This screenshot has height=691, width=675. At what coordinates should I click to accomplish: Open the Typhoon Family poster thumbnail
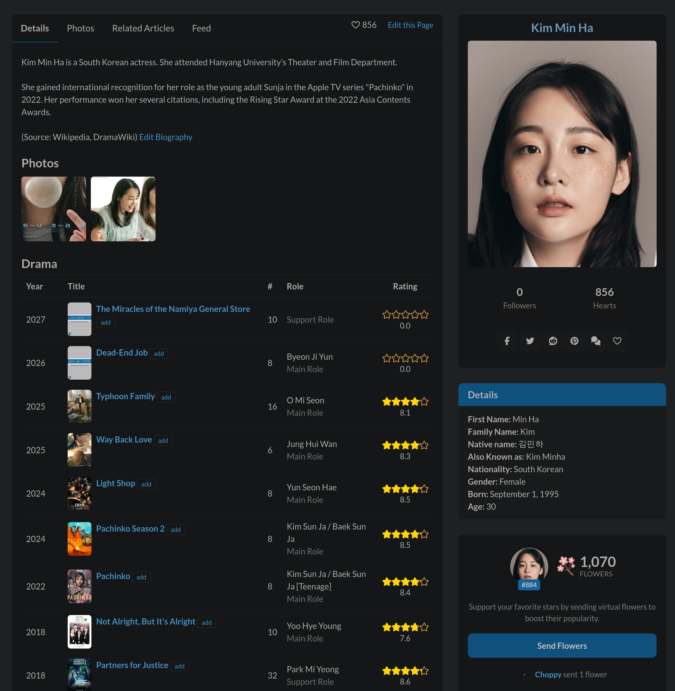[80, 406]
